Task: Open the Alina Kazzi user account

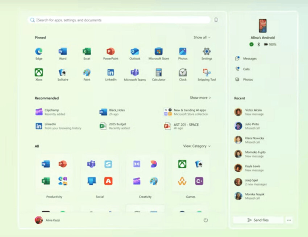Action: (47, 220)
